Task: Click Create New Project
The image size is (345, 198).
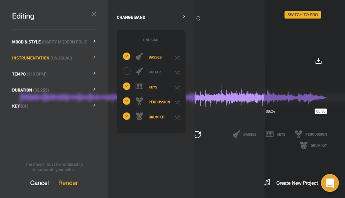Action: coord(297,183)
